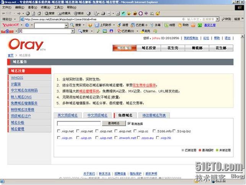Viewport: 246px width, 185px height.
Task: Click the History icon in IE toolbar
Action: click(89, 13)
